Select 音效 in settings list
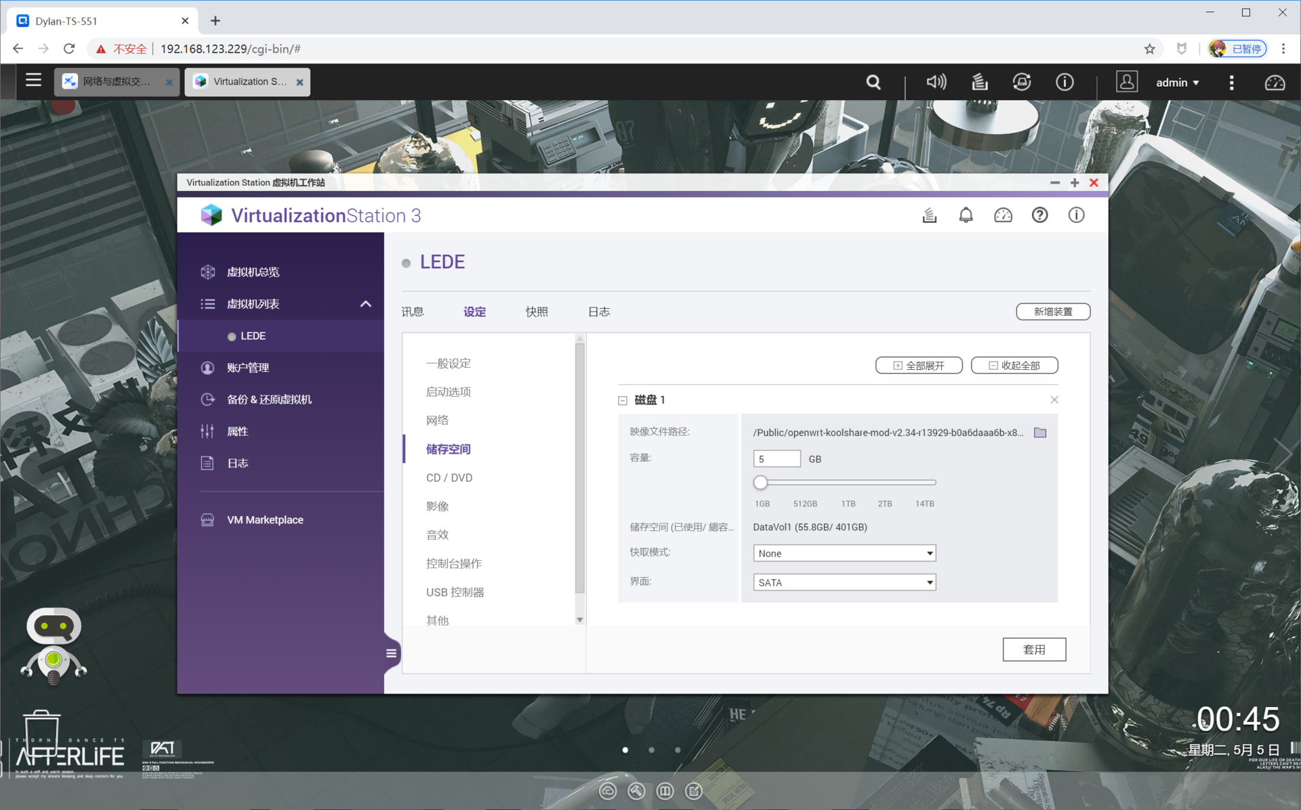The image size is (1301, 810). tap(438, 535)
